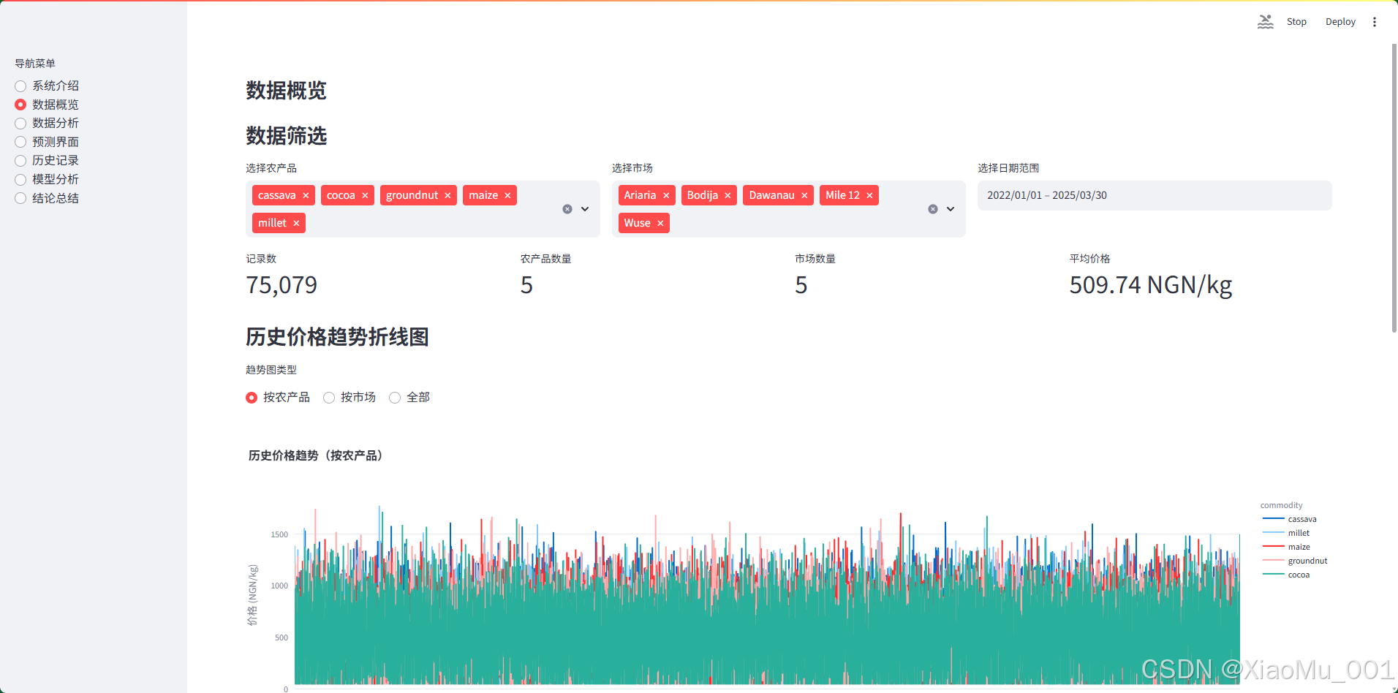1398x693 pixels.
Task: Clear all selected commodities
Action: [x=567, y=209]
